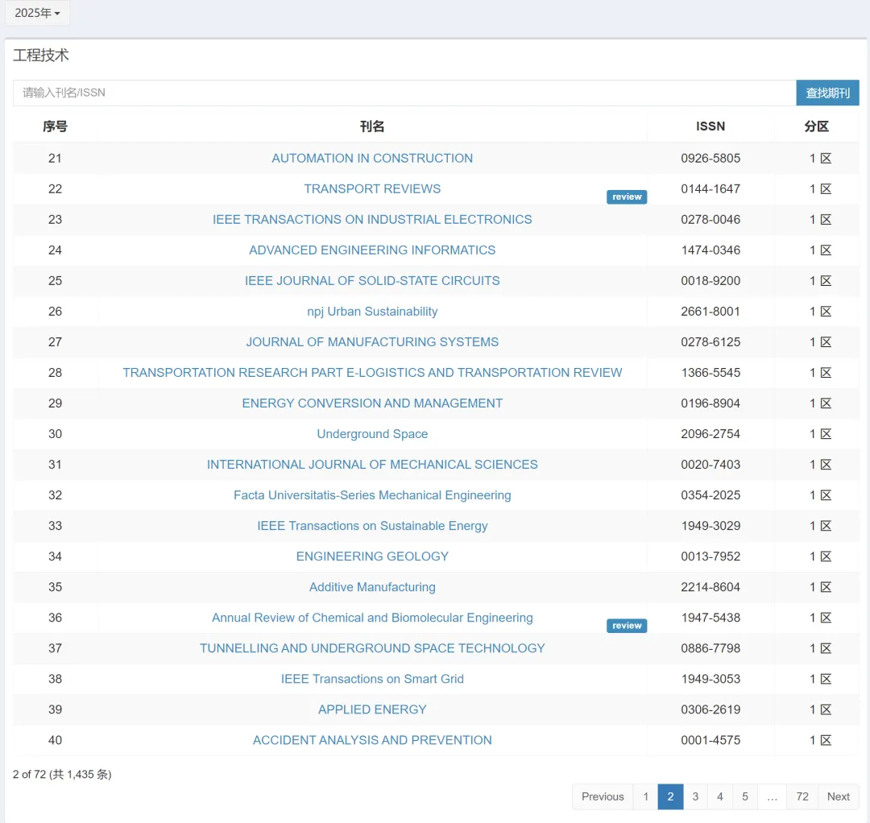This screenshot has width=870, height=823.
Task: Open the 2025年 year dropdown
Action: tap(37, 13)
